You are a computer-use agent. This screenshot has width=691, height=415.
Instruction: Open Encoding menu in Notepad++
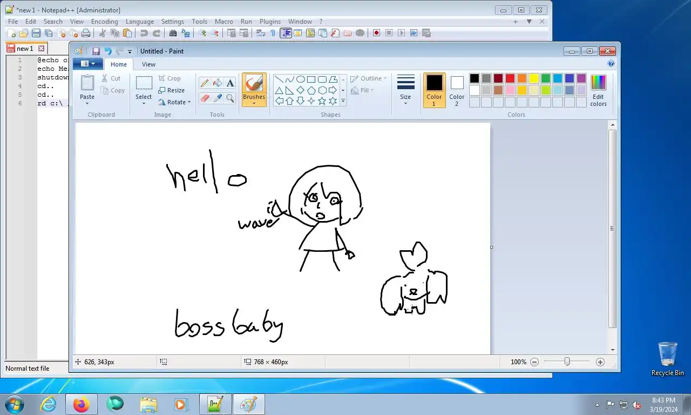coord(105,22)
